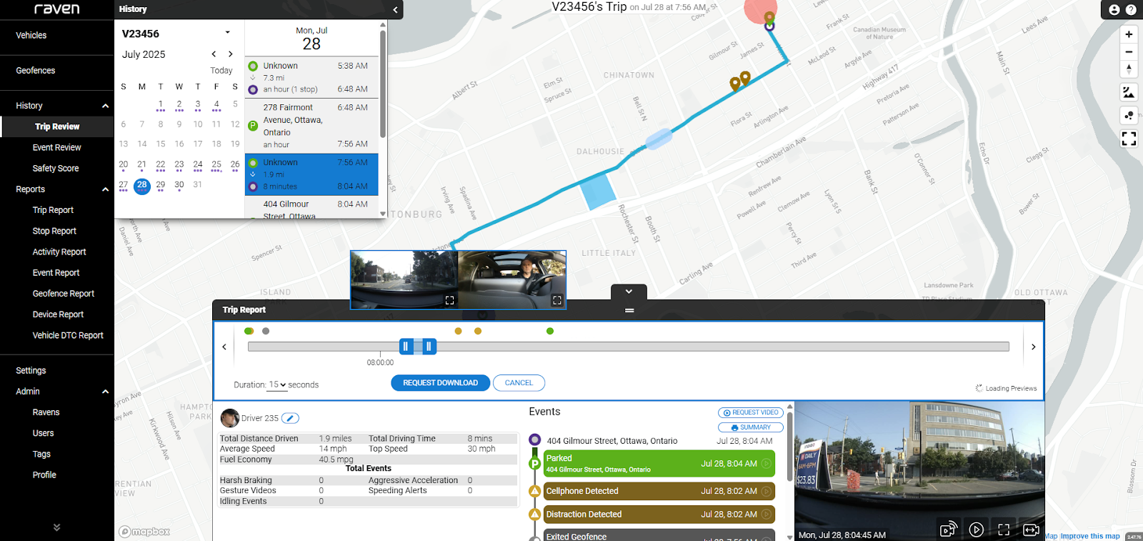1143x541 pixels.
Task: Expand road-facing thumbnail to fullscreen
Action: point(449,300)
